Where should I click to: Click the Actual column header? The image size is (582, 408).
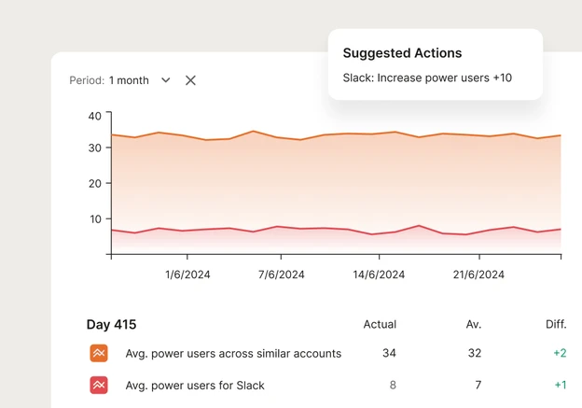(380, 324)
